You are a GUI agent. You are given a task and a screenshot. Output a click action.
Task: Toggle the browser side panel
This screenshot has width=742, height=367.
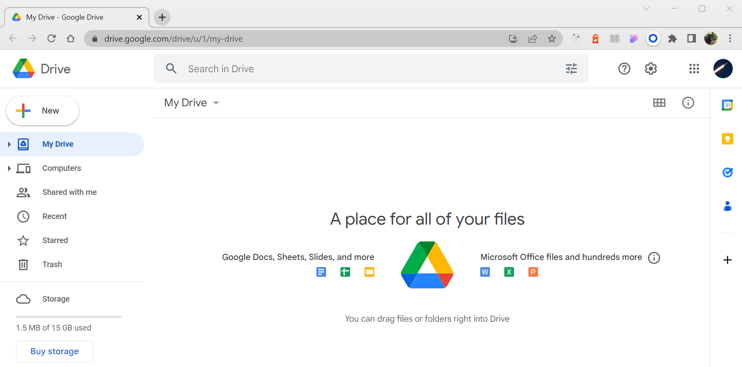tap(691, 39)
